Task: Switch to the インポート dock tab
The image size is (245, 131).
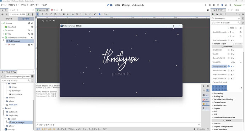Action: [x=14, y=10]
